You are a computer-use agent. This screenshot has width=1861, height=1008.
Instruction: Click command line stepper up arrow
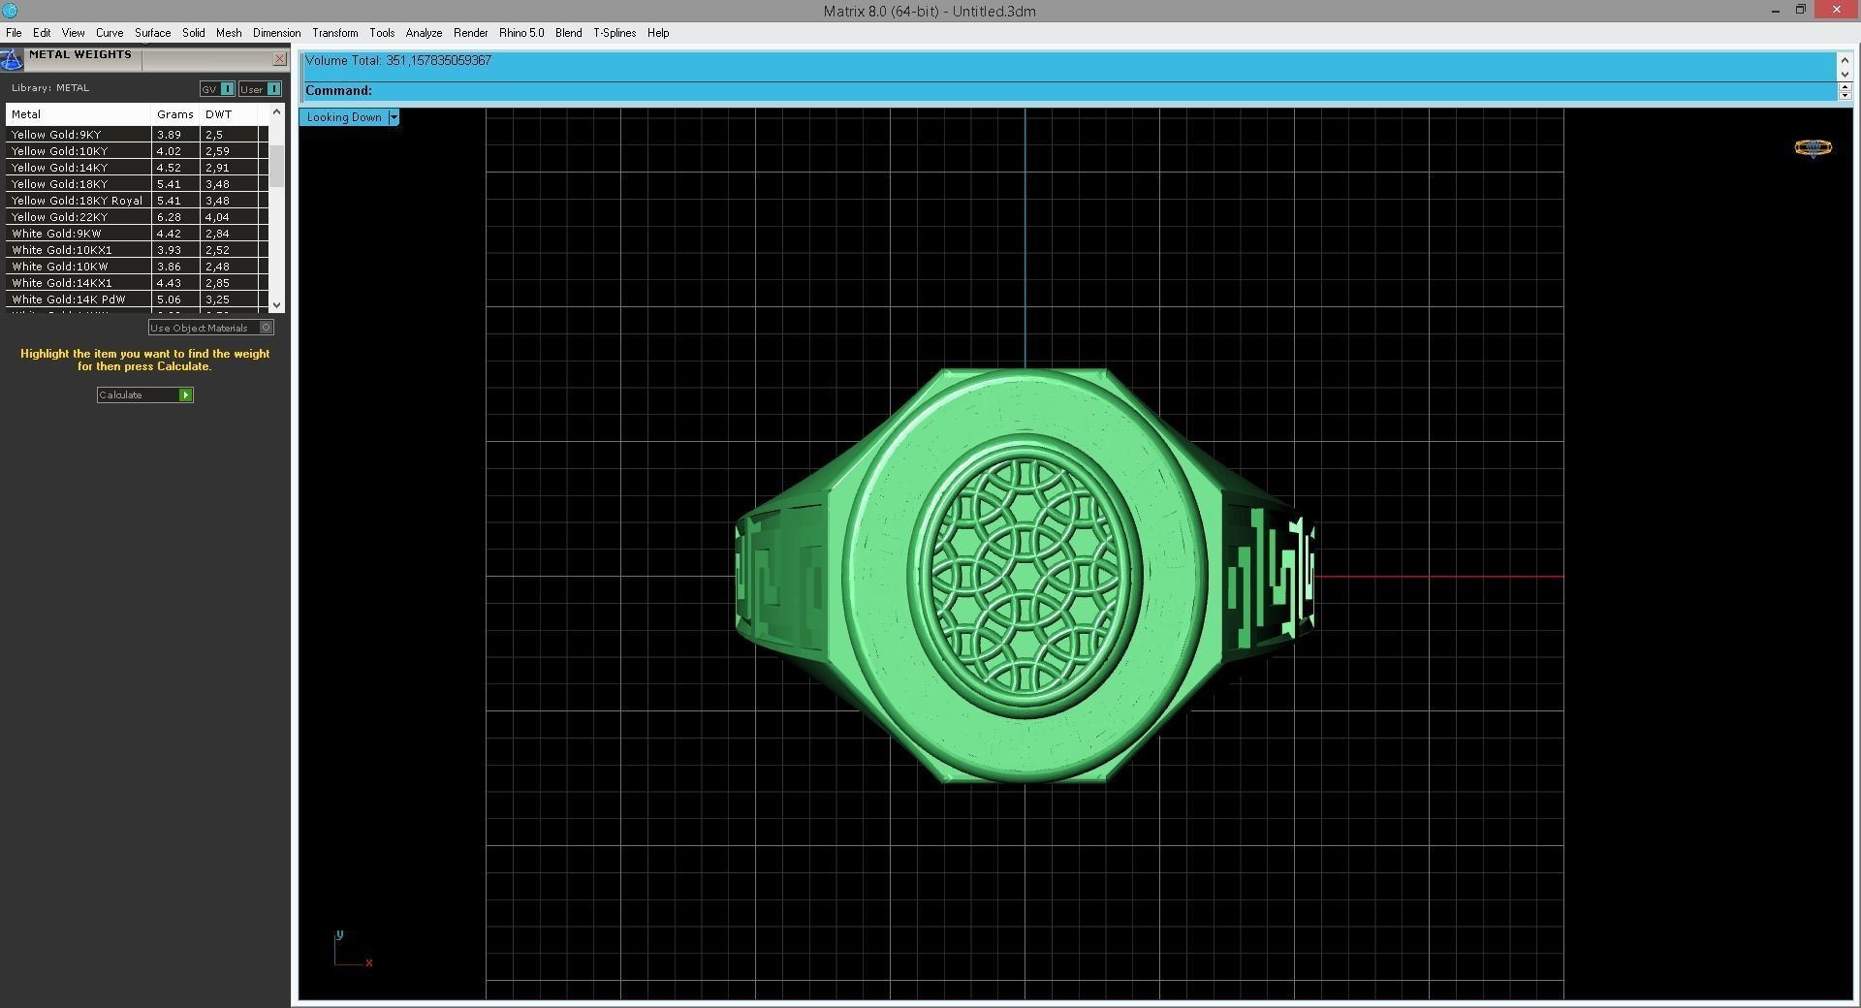tap(1845, 86)
